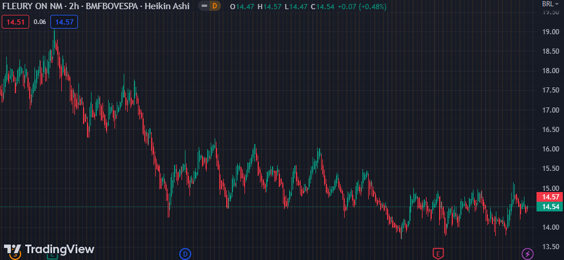564x260 pixels.
Task: Click the +0.07 (+0.48%) change value
Action: click(362, 6)
